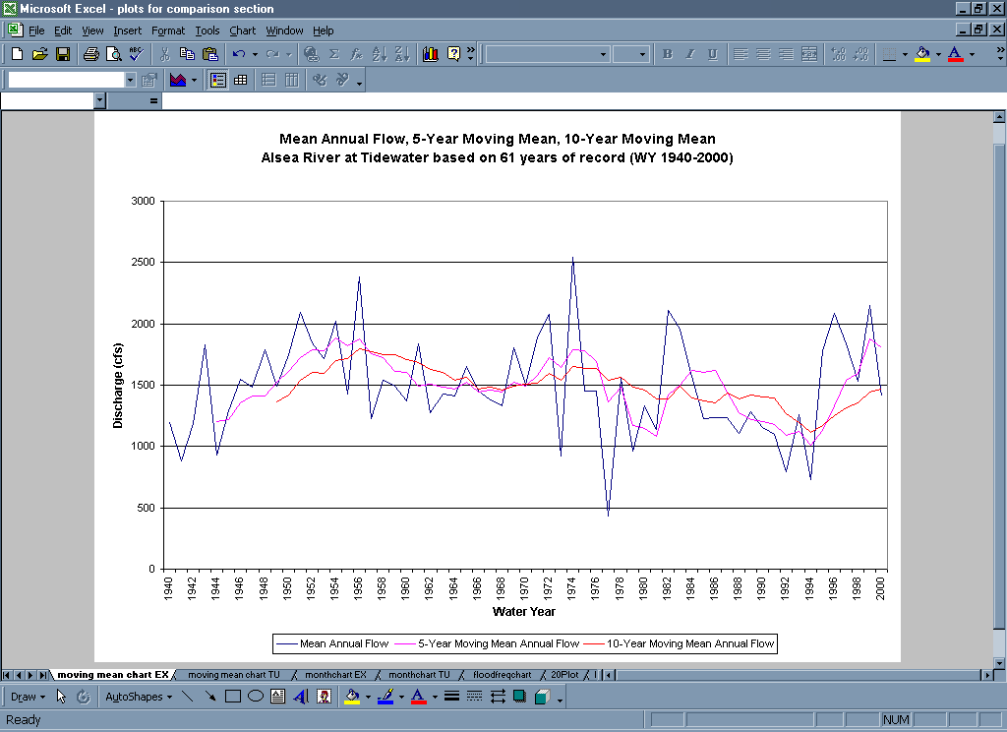The width and height of the screenshot is (1007, 732).
Task: Toggle Bold formatting
Action: point(667,54)
